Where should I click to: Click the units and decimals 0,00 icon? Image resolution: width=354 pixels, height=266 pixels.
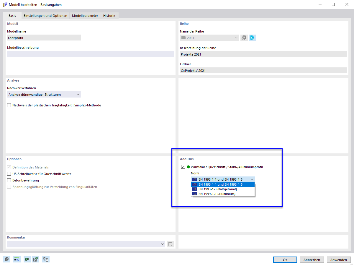pyautogui.click(x=17, y=259)
